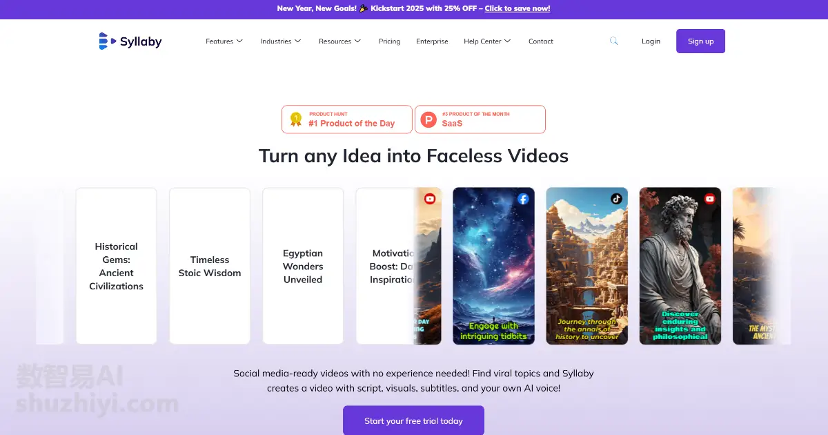Image resolution: width=828 pixels, height=435 pixels.
Task: Expand the Resources dropdown menu
Action: tap(339, 41)
